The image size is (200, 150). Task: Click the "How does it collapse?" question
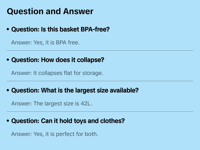point(58,60)
